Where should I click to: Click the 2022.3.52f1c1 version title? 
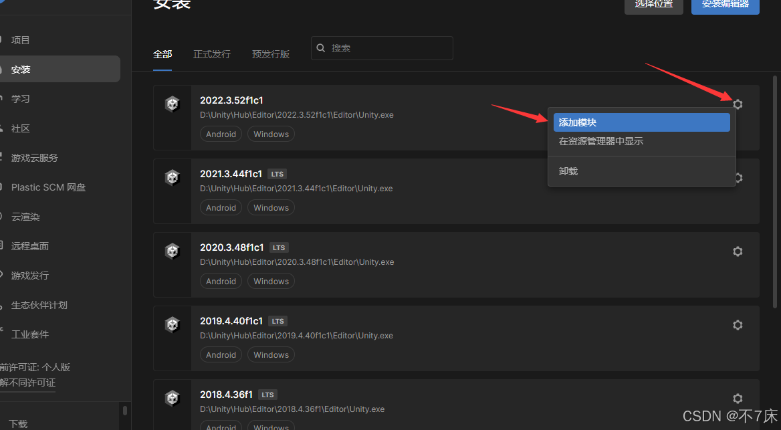[231, 100]
